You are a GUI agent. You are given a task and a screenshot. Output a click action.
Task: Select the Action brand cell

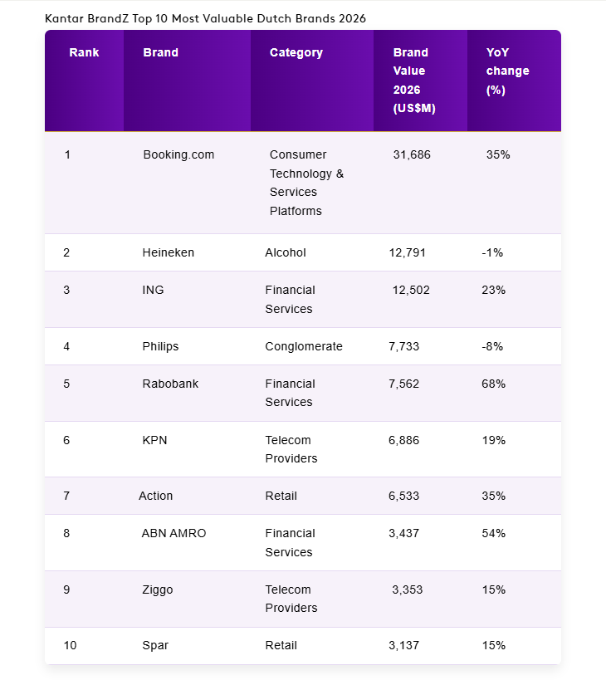click(155, 496)
